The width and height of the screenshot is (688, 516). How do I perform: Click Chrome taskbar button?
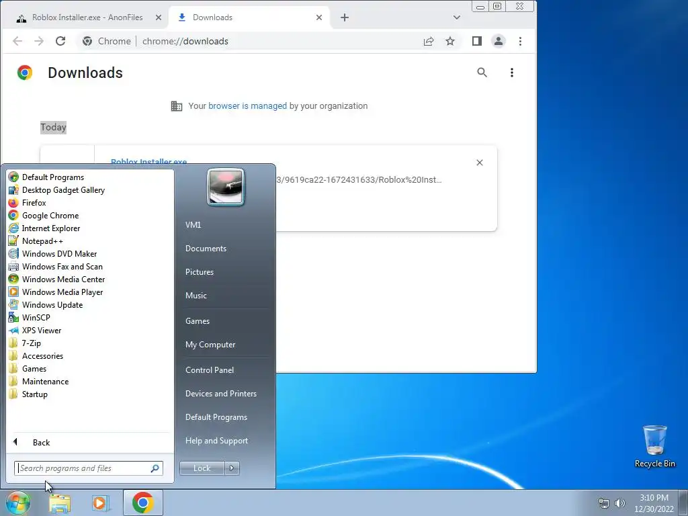coord(142,503)
